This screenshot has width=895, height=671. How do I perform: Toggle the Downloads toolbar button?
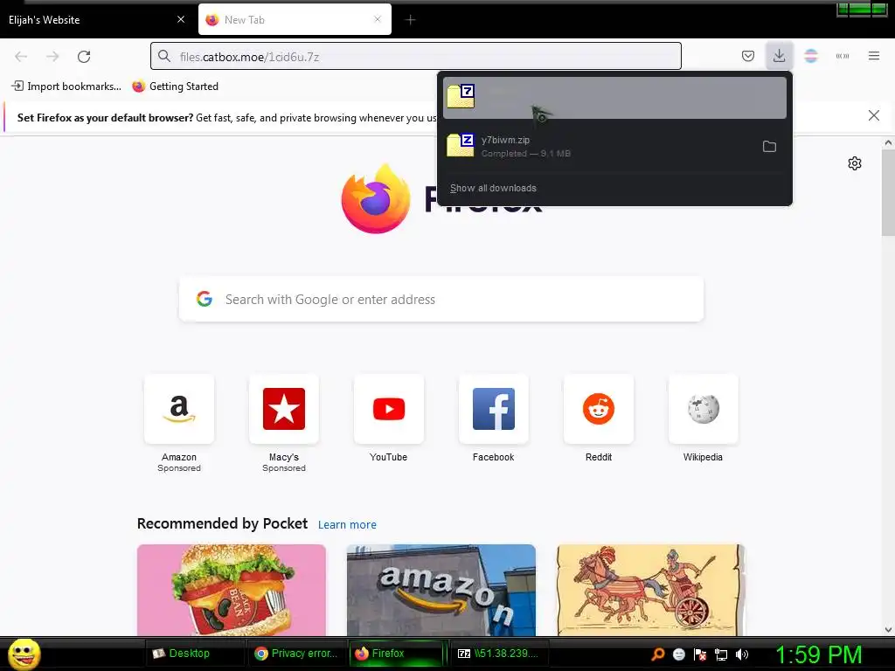(779, 56)
